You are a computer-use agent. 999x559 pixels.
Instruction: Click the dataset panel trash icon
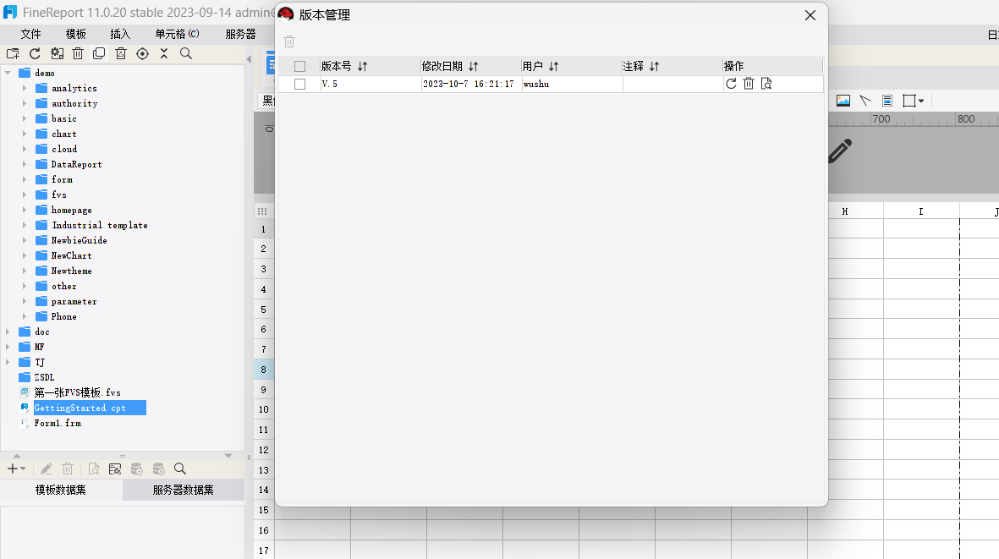coord(68,469)
